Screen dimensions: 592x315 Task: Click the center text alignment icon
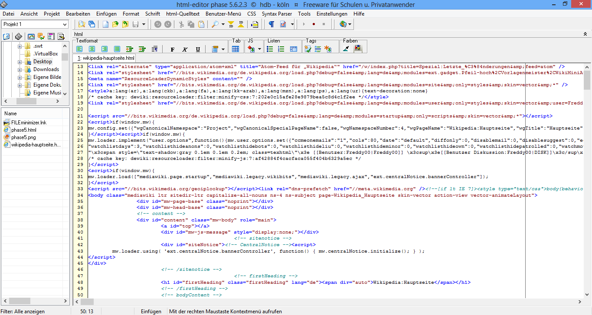[x=92, y=49]
